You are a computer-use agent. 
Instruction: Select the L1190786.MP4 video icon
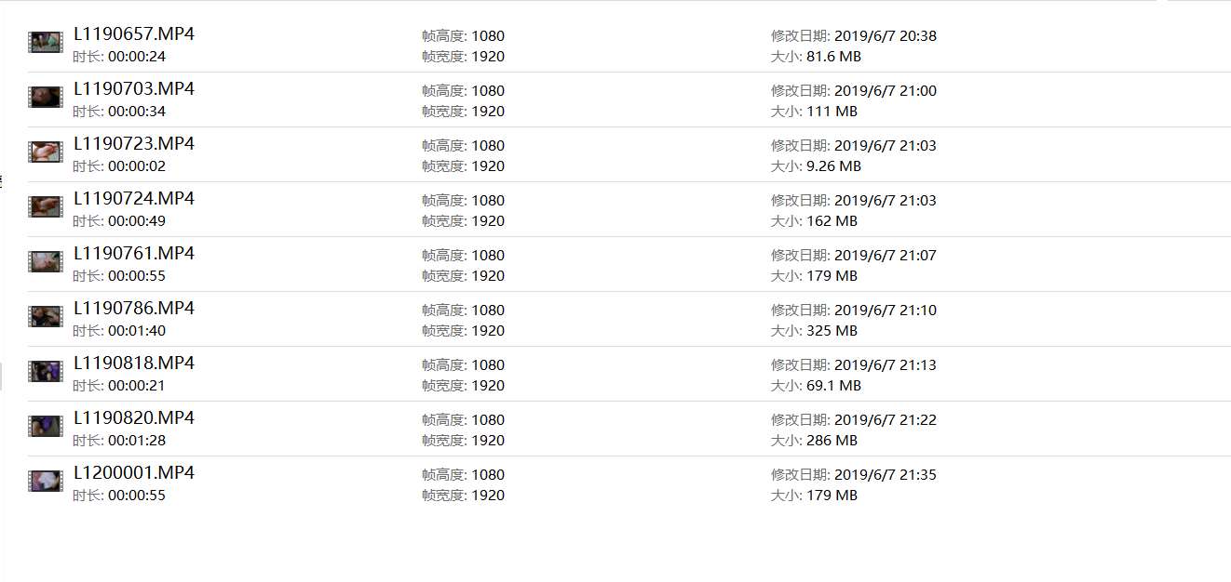(x=45, y=316)
